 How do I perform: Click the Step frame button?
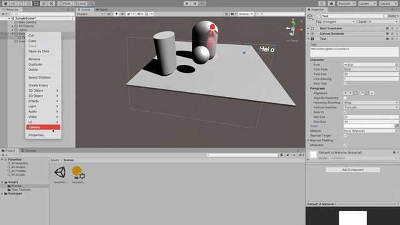[202, 4]
